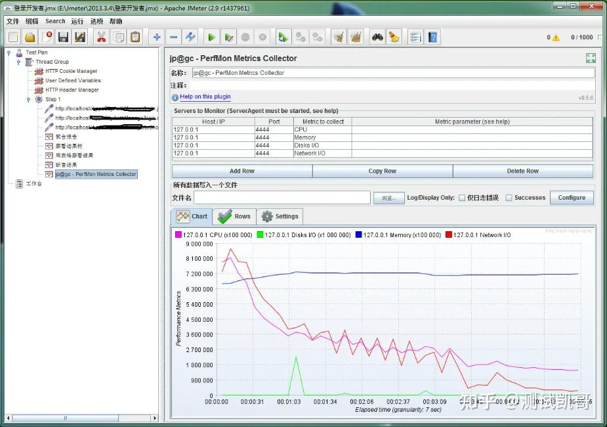Toggle the Successes checkbox
This screenshot has height=427, width=607.
tap(509, 198)
